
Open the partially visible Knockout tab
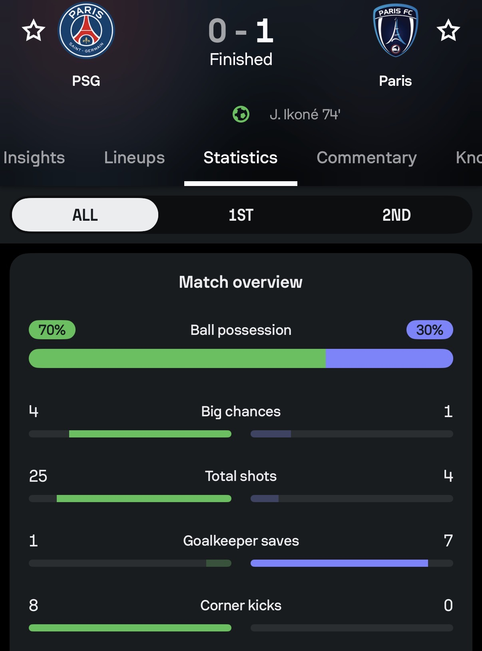pos(468,158)
